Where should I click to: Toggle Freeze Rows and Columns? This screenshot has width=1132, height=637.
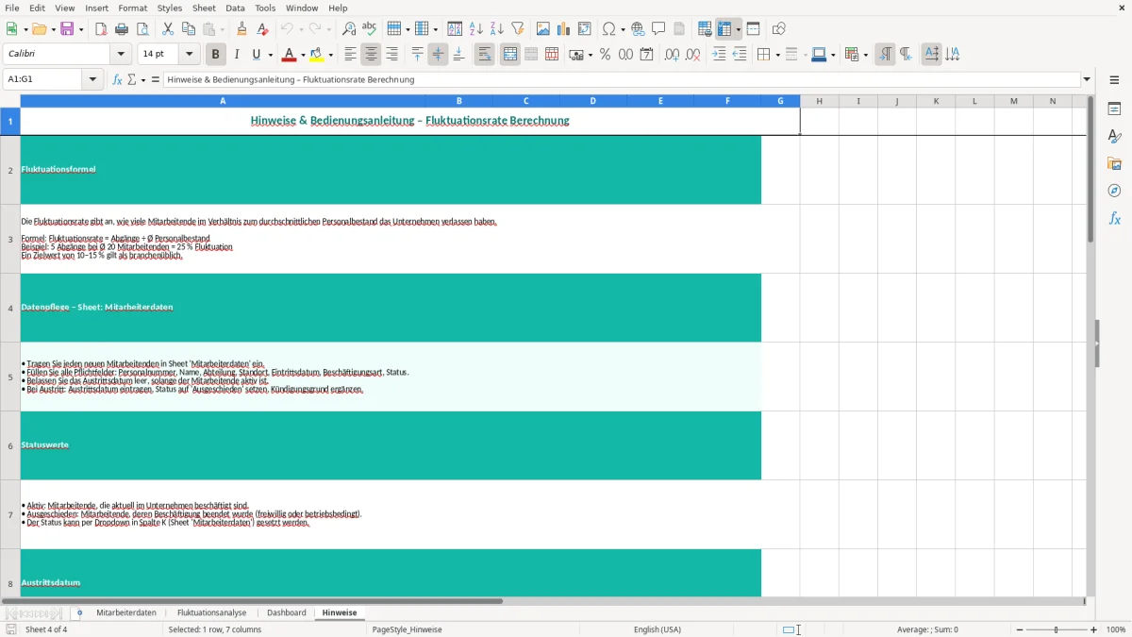click(x=724, y=29)
